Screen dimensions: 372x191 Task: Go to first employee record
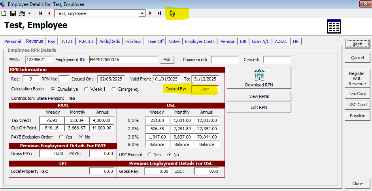40,13
